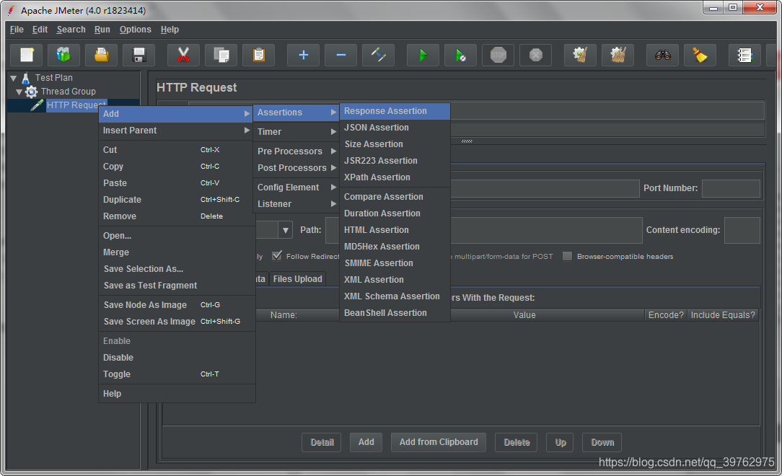Open the method dropdown beside Path
Image resolution: width=782 pixels, height=476 pixels.
pyautogui.click(x=285, y=230)
